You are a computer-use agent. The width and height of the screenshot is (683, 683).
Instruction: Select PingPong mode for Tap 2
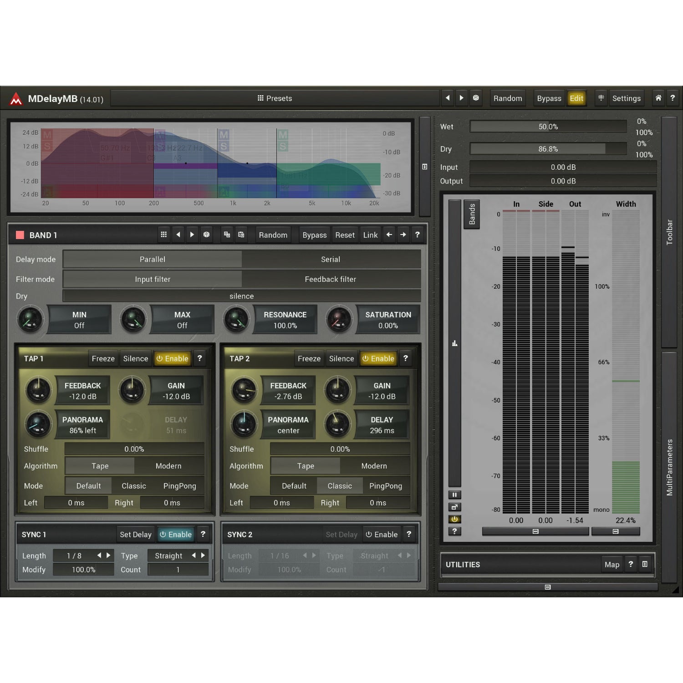(x=386, y=486)
